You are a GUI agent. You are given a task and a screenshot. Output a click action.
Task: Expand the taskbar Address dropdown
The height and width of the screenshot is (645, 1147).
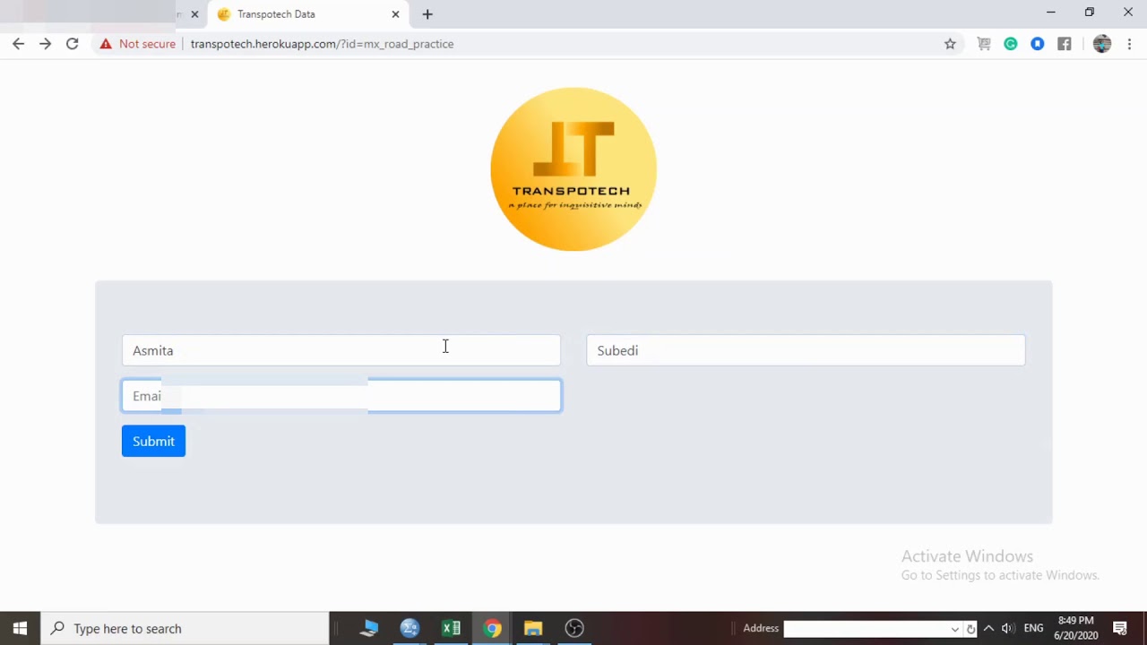955,629
